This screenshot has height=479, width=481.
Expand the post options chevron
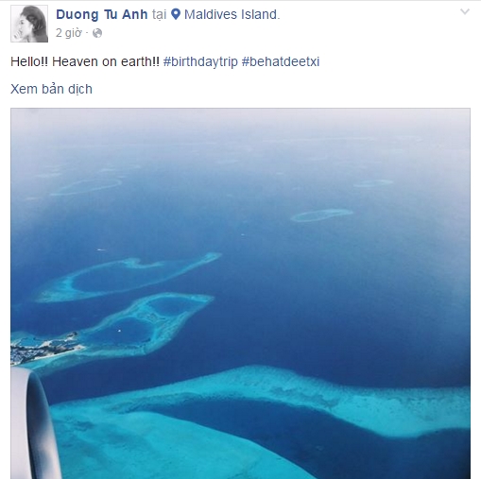point(465,12)
